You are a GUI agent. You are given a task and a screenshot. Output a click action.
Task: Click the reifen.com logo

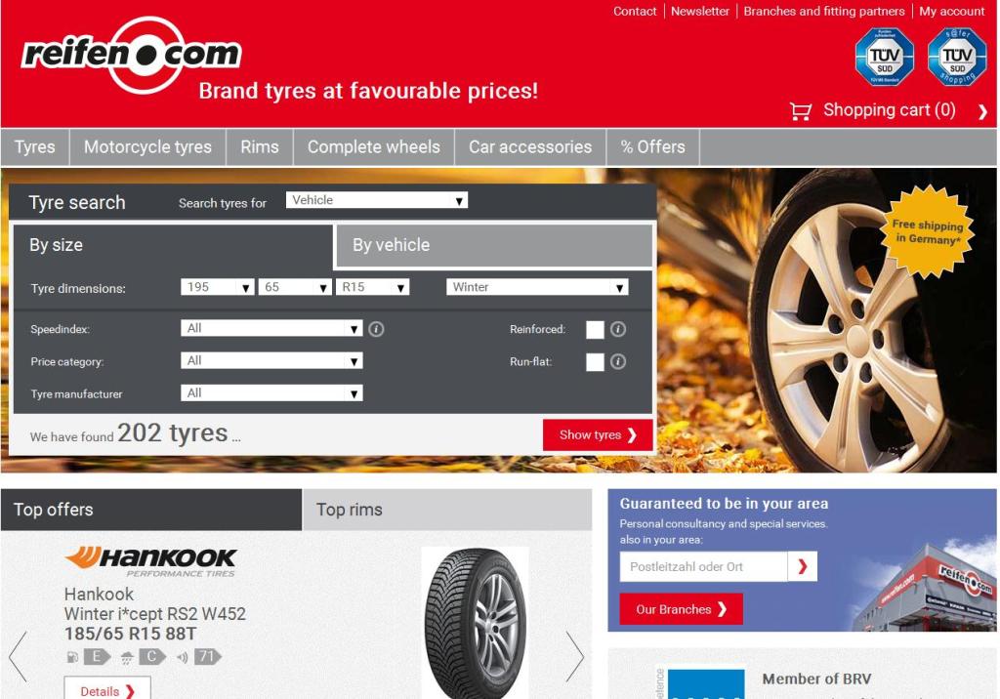132,55
